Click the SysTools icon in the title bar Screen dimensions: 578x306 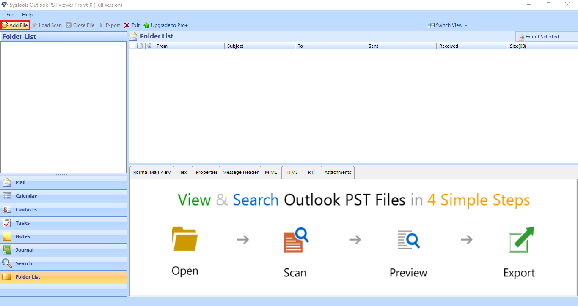coord(4,5)
